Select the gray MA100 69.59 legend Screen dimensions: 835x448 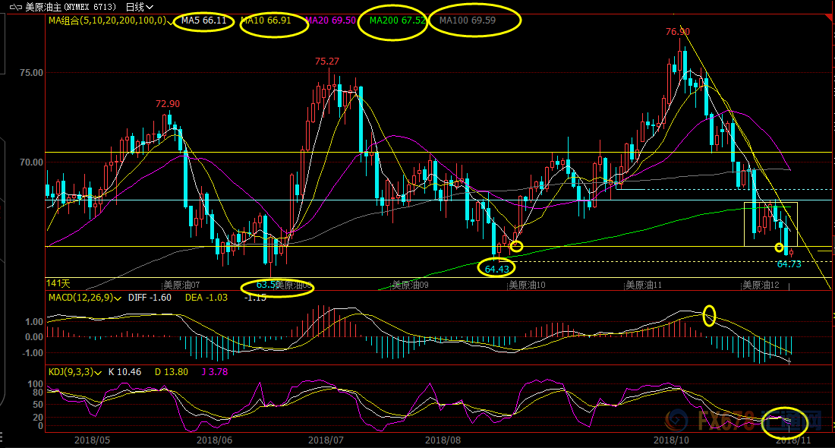tap(468, 21)
